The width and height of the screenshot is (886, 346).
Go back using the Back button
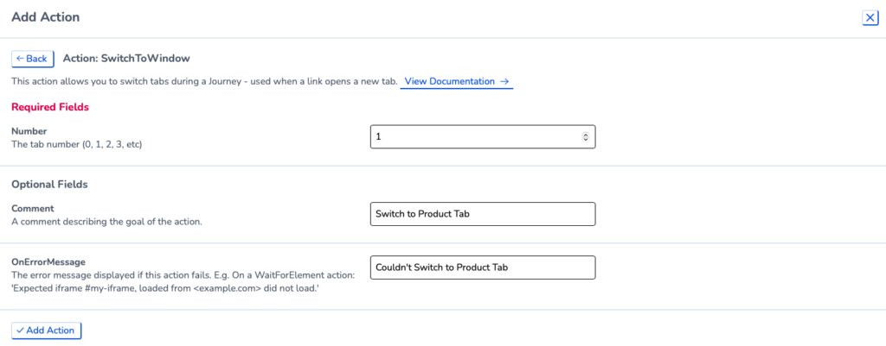pyautogui.click(x=33, y=59)
